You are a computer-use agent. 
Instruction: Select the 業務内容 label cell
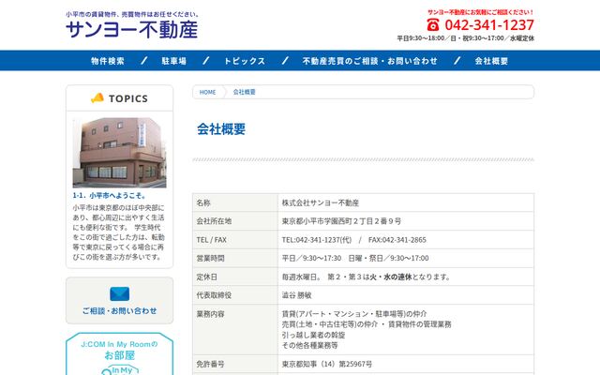tap(235, 329)
